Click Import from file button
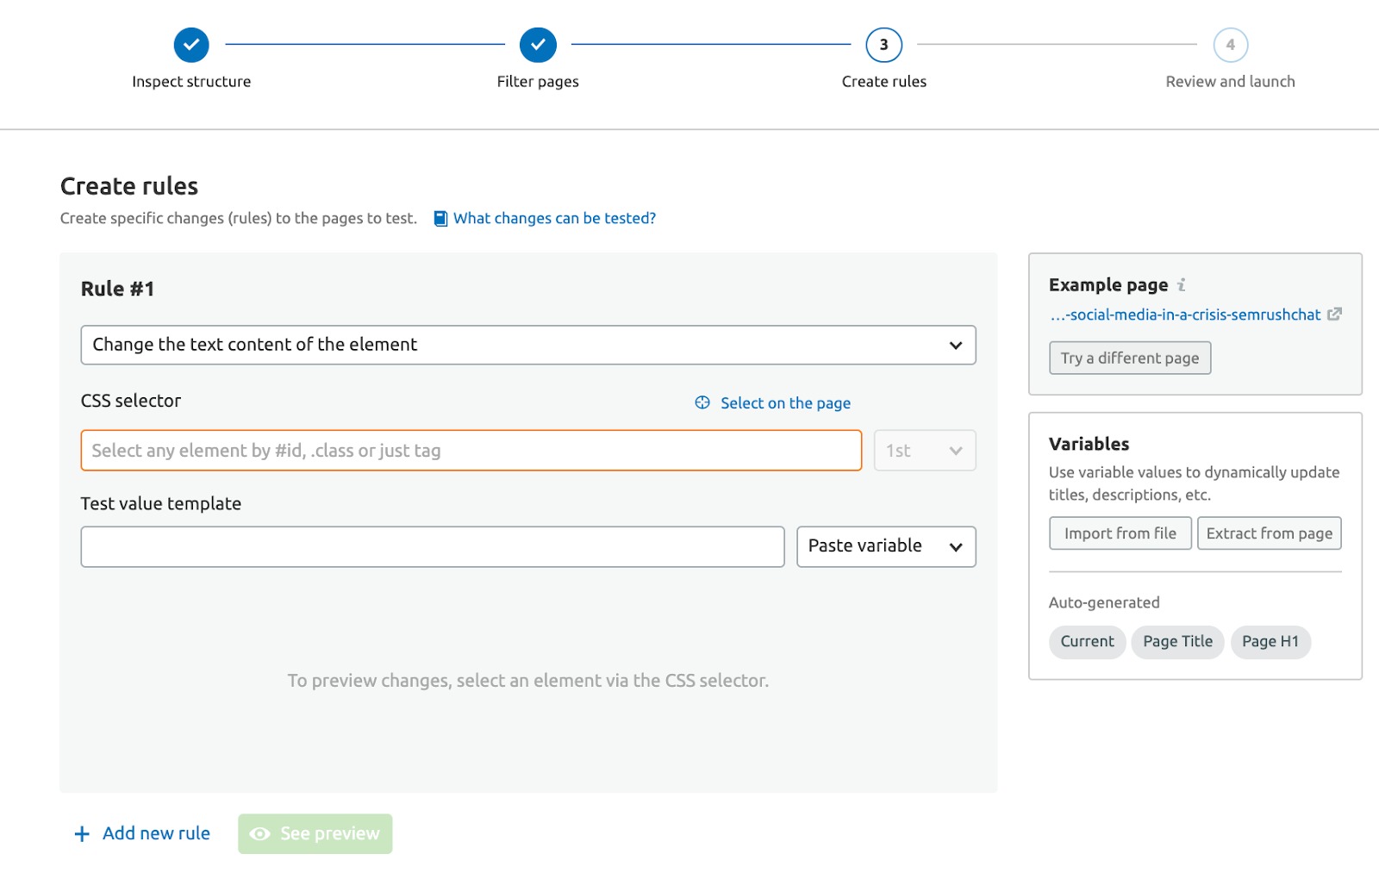Viewport: 1379px width, 891px height. point(1120,533)
